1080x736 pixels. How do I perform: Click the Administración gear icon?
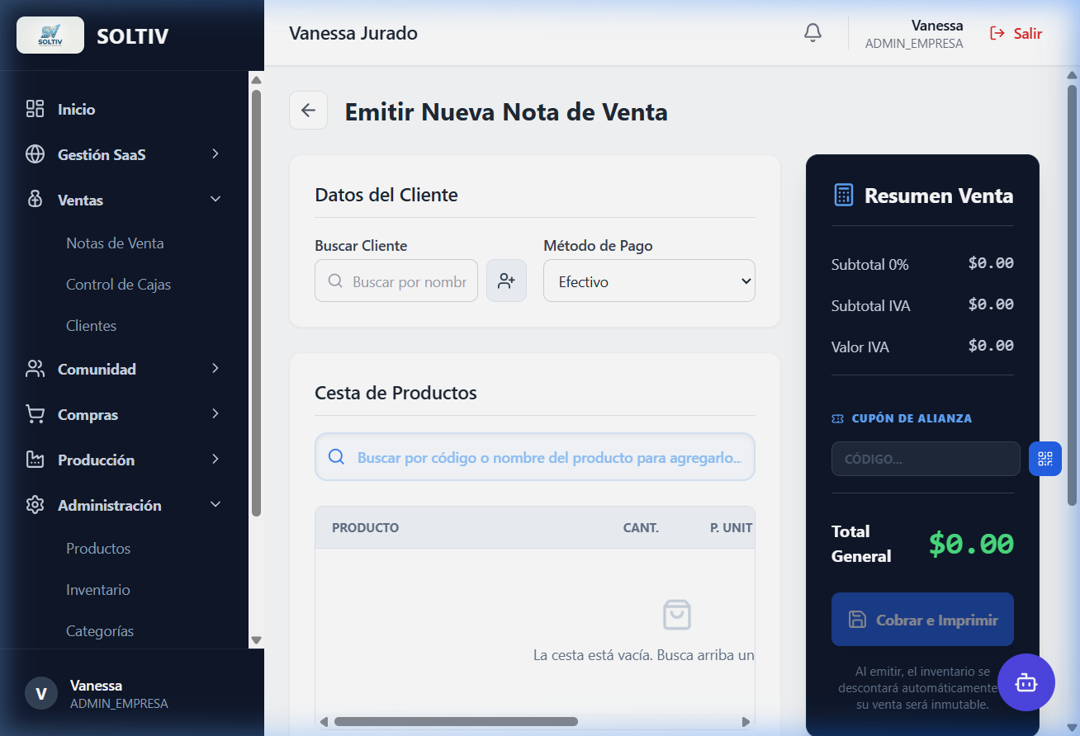pos(35,505)
